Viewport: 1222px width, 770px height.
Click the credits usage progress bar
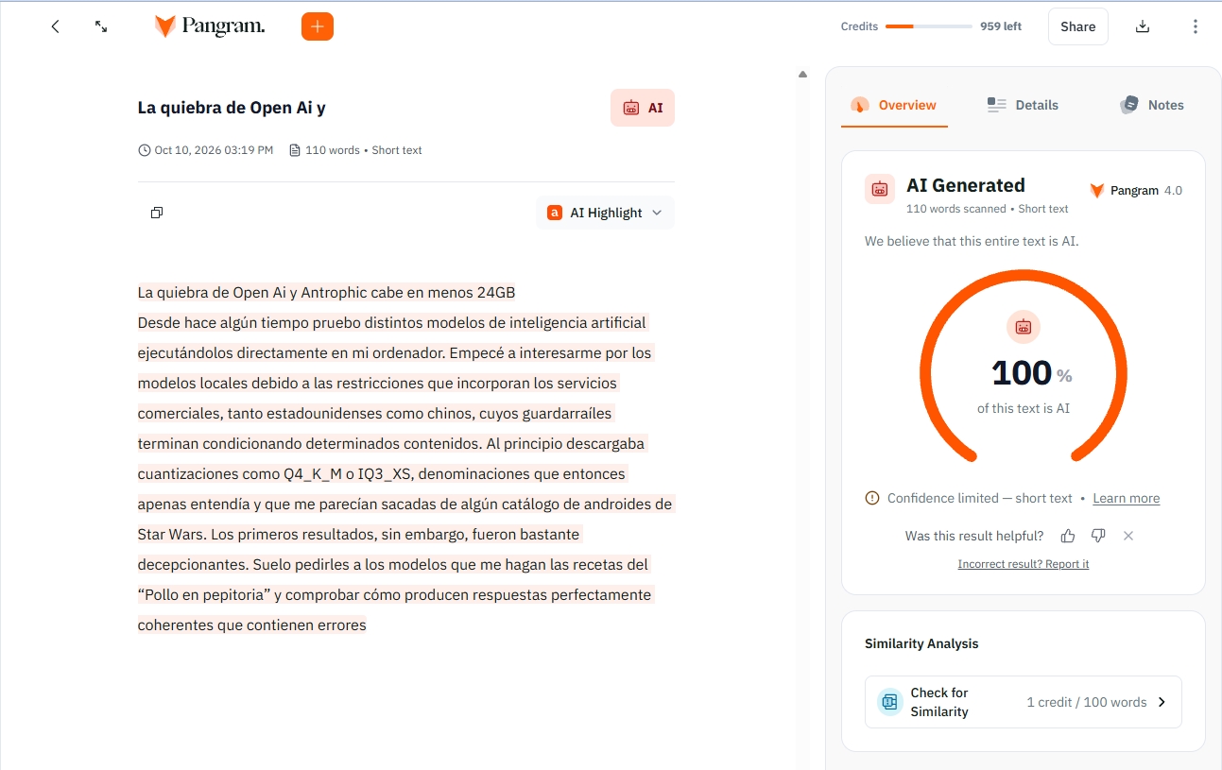(x=929, y=26)
